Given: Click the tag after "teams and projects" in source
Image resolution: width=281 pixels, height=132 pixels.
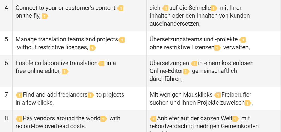Looking at the screenshot, I should (121, 40).
